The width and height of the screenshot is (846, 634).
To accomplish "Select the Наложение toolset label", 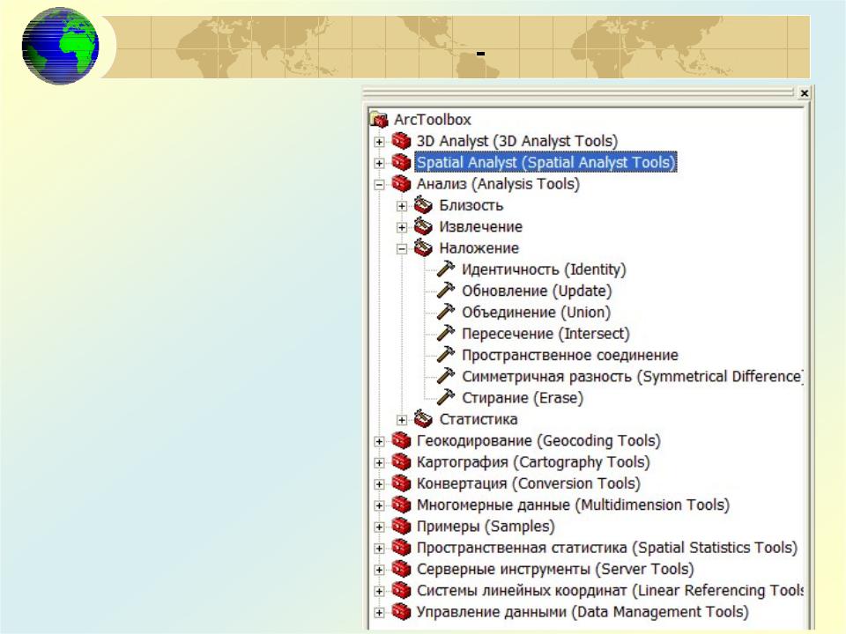I will tap(479, 248).
